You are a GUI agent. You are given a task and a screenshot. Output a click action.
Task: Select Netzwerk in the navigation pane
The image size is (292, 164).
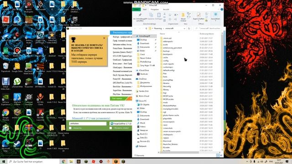(x=142, y=146)
